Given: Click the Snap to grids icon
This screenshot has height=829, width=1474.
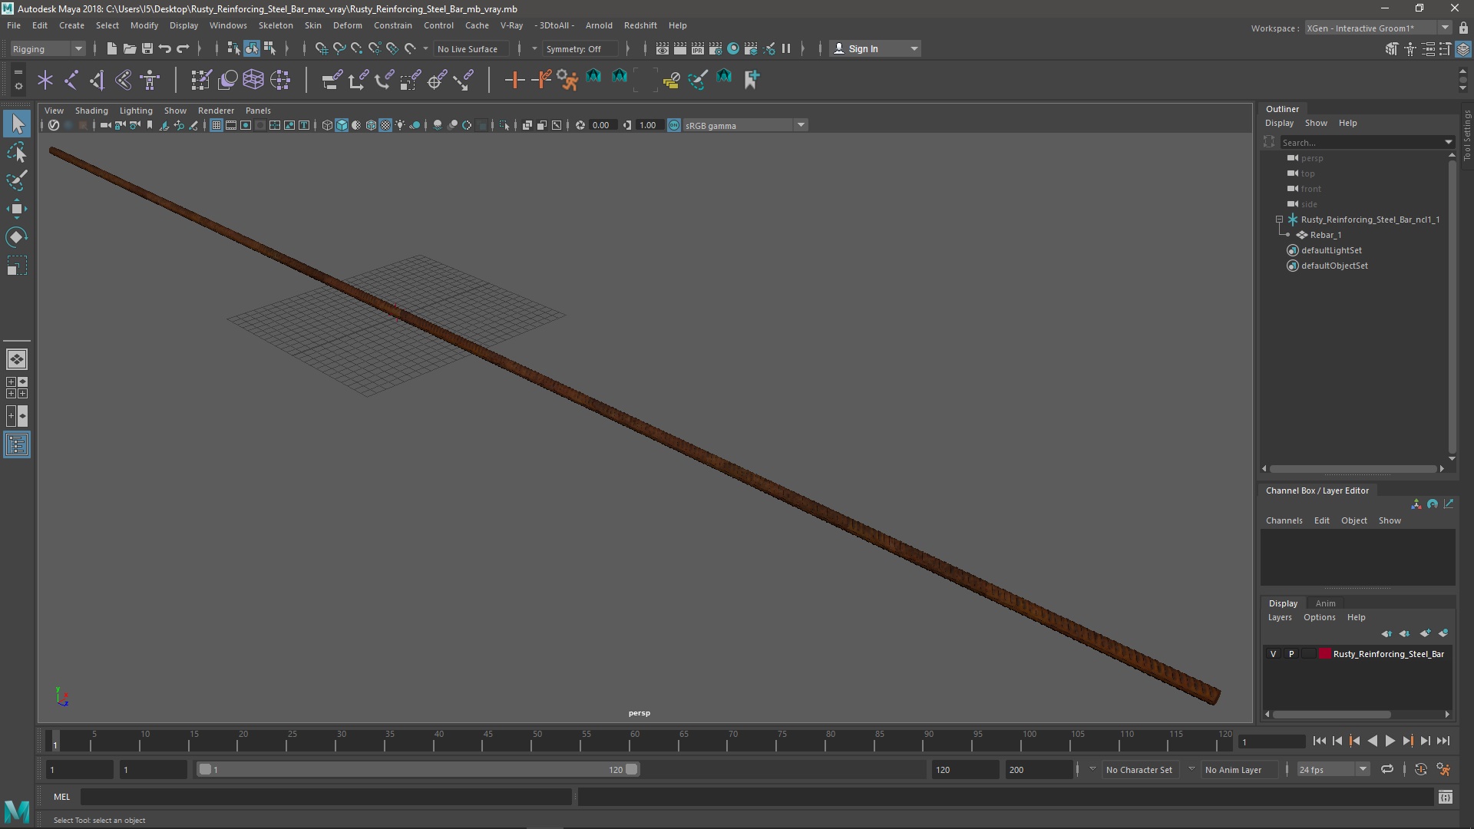Looking at the screenshot, I should [x=322, y=48].
